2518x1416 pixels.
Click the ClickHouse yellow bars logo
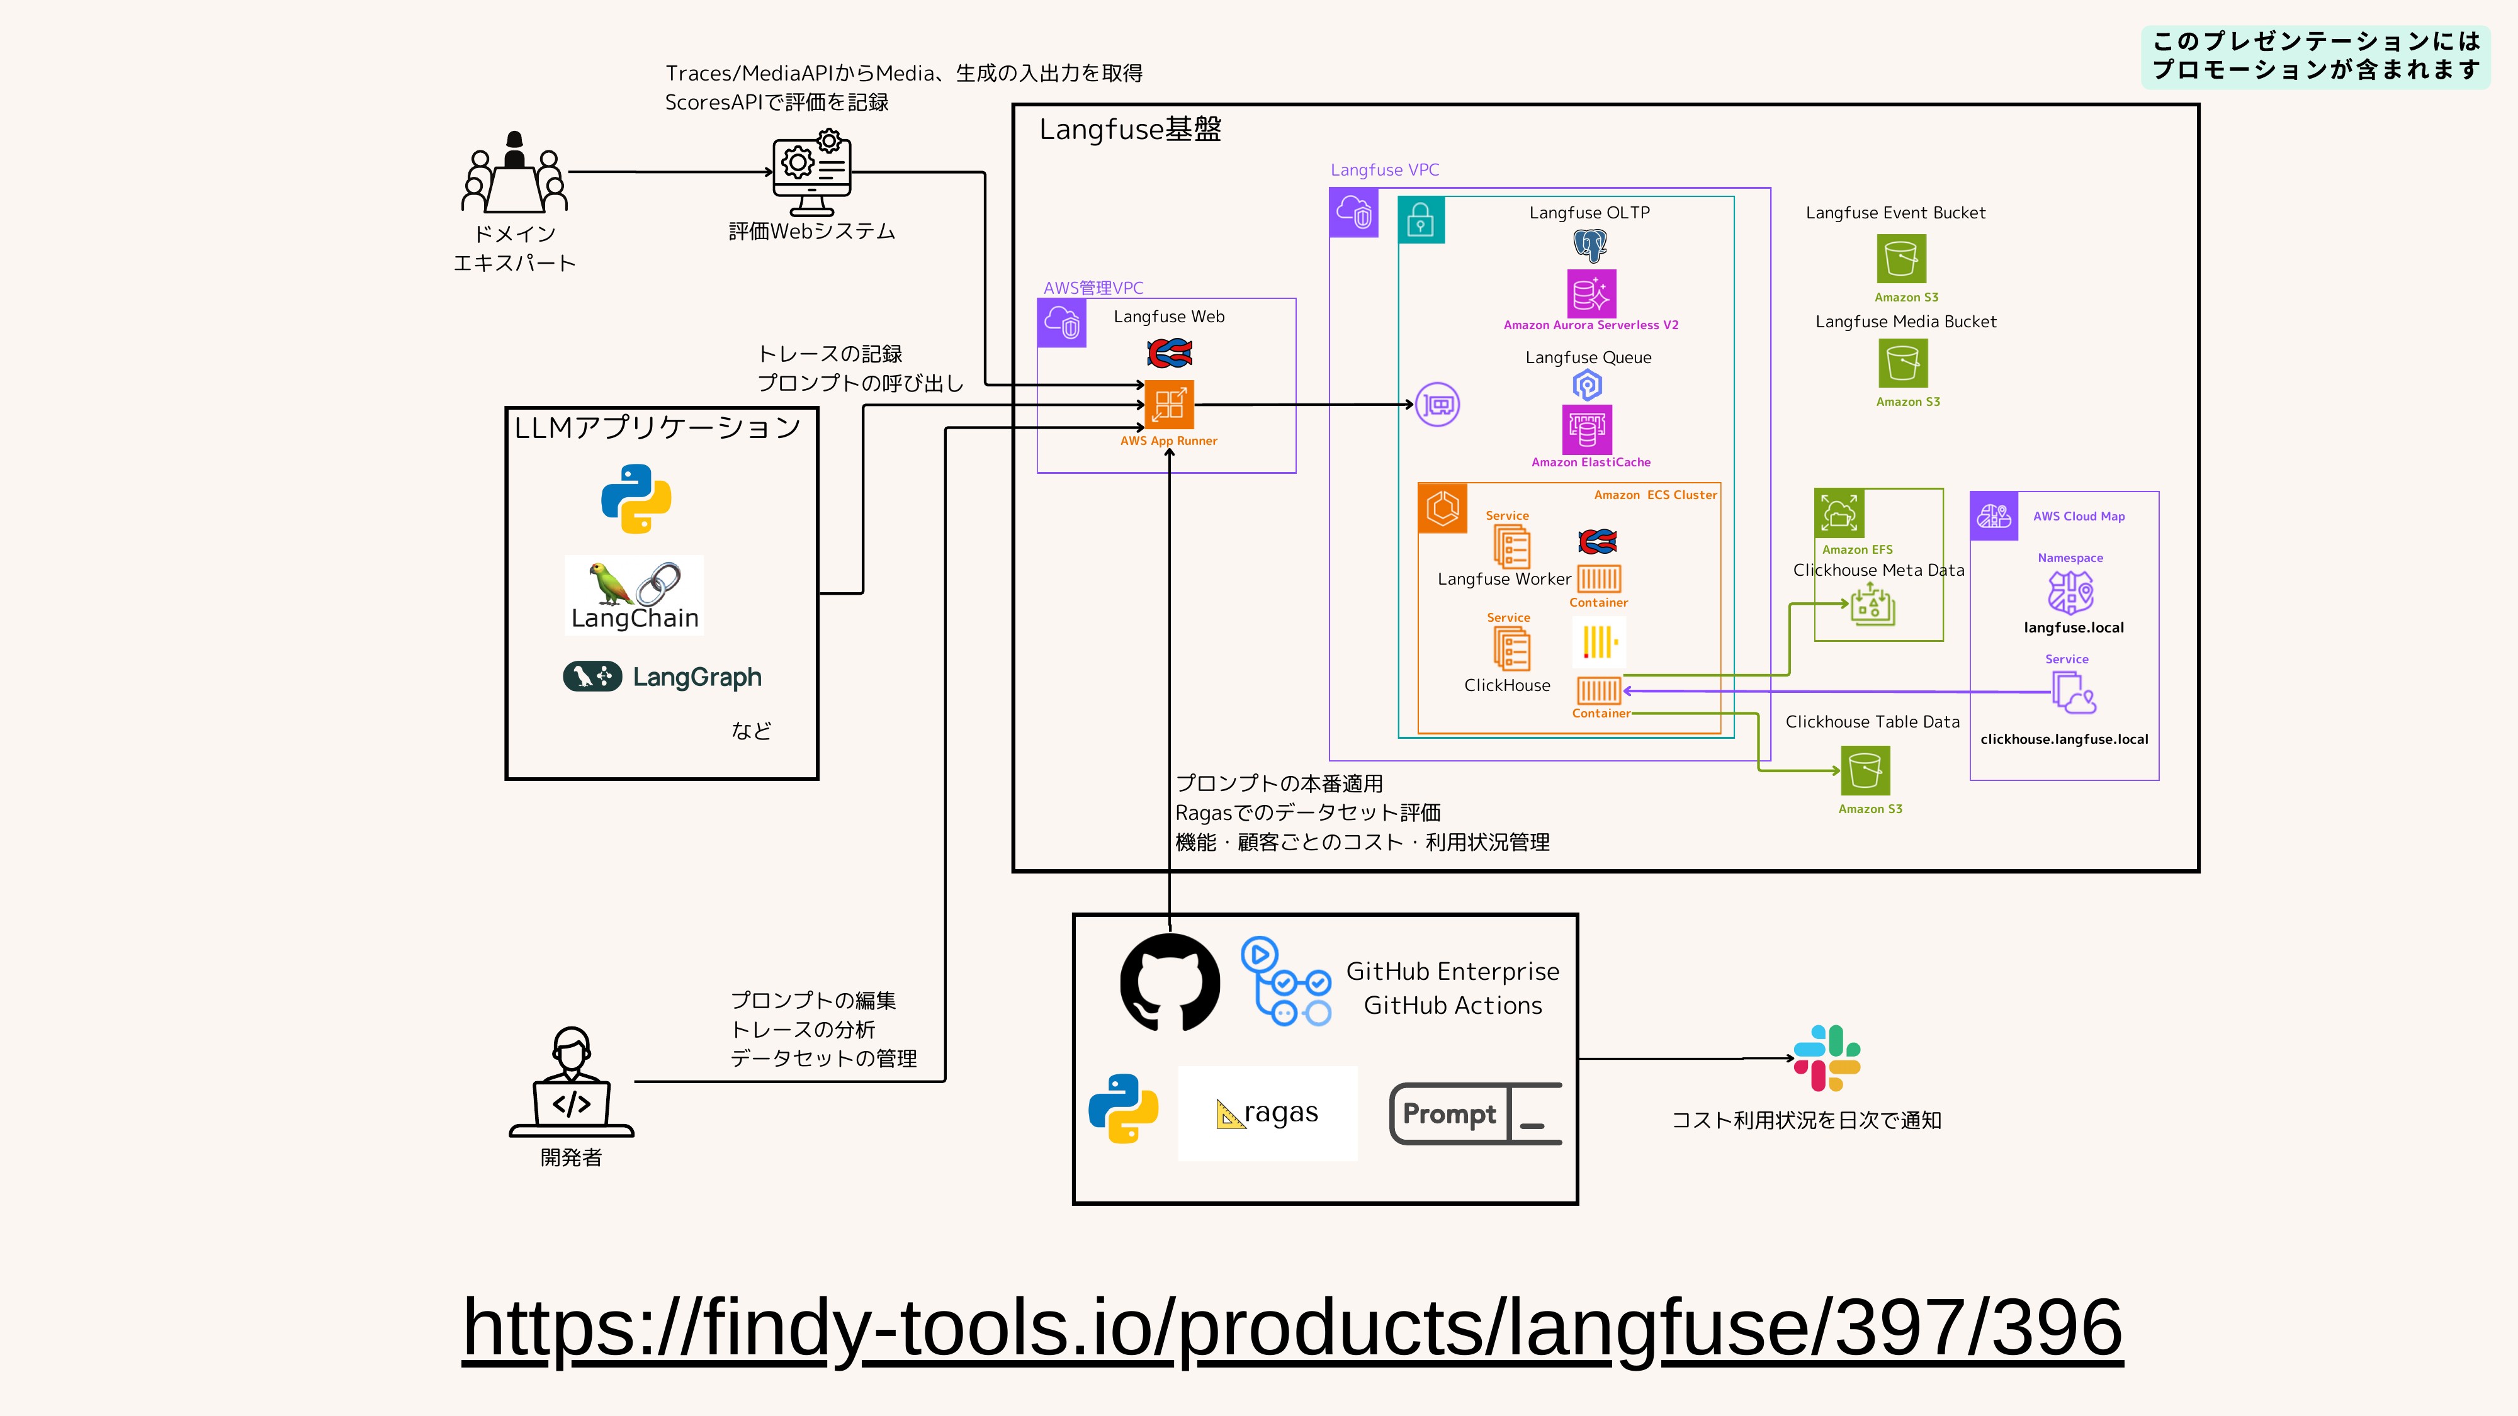tap(1600, 642)
